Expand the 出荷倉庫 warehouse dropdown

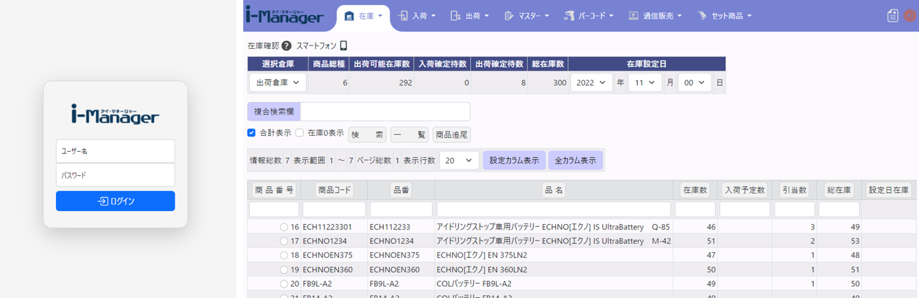278,82
